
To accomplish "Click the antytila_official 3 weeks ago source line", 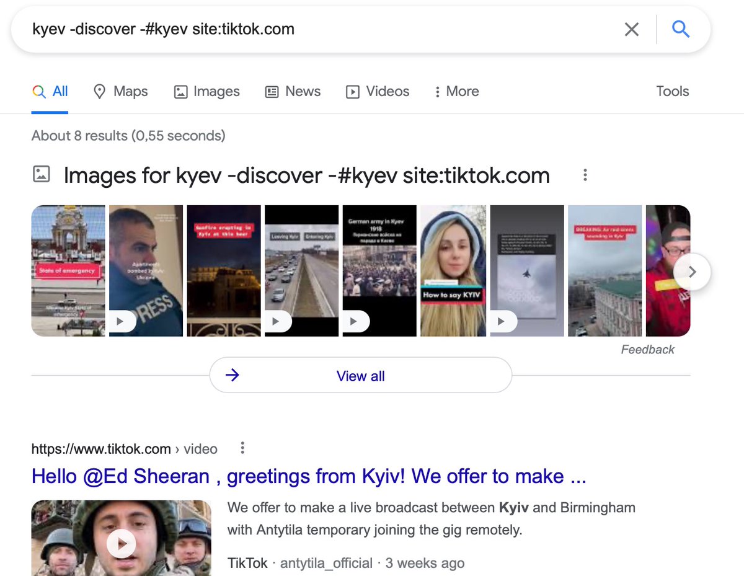I will tap(346, 563).
